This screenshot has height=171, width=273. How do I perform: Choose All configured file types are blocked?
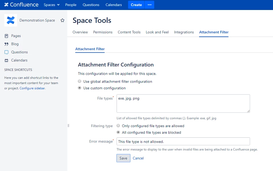click(x=118, y=133)
